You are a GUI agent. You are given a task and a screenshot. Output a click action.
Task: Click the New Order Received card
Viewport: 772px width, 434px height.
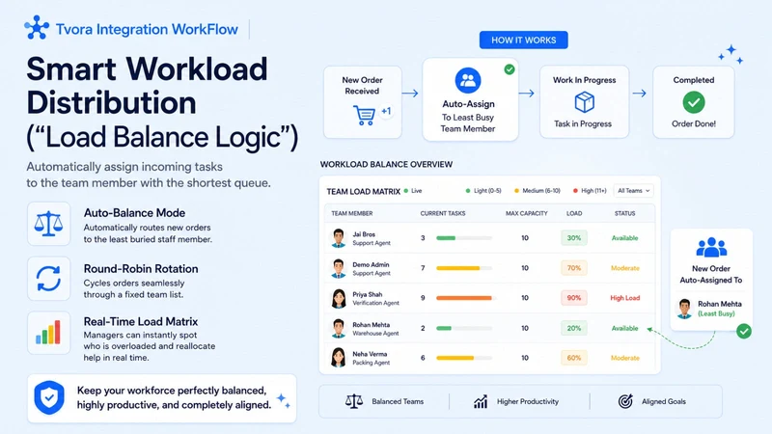click(363, 102)
